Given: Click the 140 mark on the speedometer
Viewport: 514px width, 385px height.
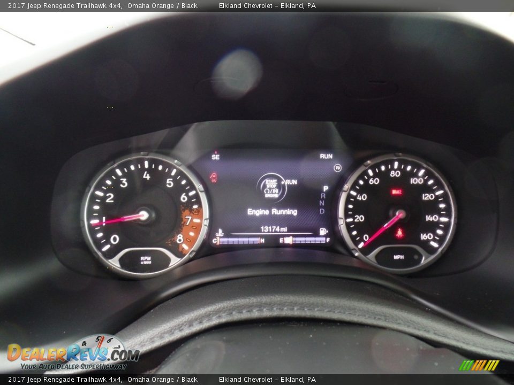Looking at the screenshot, I should [x=432, y=218].
